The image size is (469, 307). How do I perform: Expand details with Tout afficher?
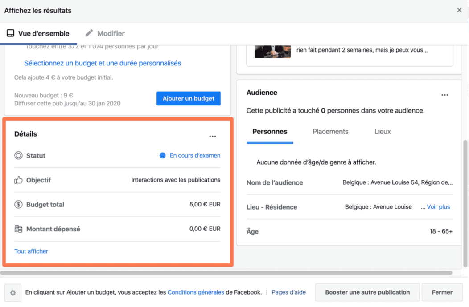31,251
